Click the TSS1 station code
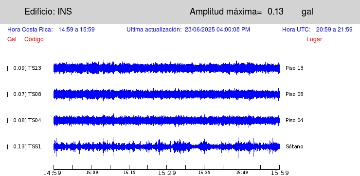The image size is (360, 176). (x=35, y=146)
